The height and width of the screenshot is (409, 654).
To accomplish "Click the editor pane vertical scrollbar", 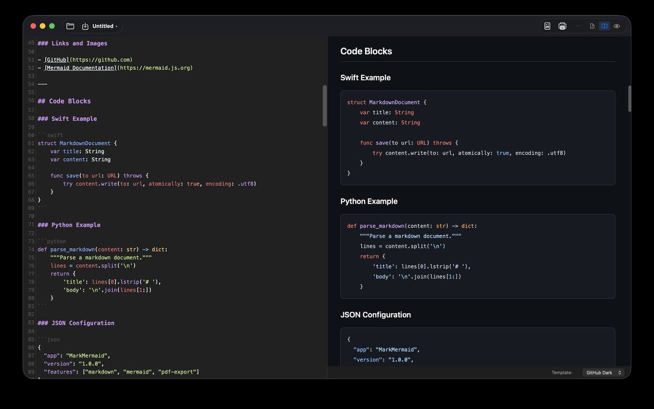I will tap(325, 106).
